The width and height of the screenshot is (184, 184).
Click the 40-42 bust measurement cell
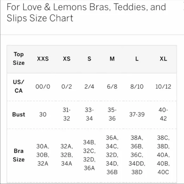[163, 114]
